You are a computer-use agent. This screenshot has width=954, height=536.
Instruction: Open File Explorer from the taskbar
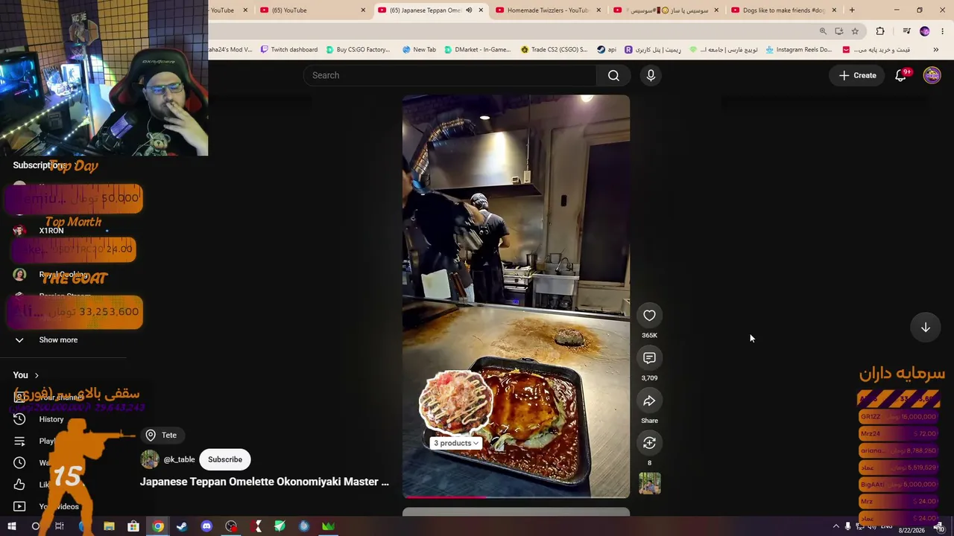coord(109,526)
